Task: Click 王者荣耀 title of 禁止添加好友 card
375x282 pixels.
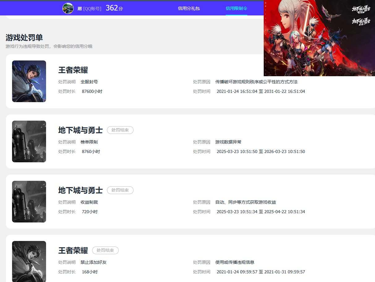Action: click(x=73, y=251)
